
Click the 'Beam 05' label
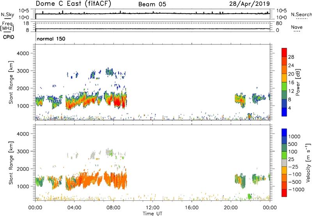coord(152,4)
